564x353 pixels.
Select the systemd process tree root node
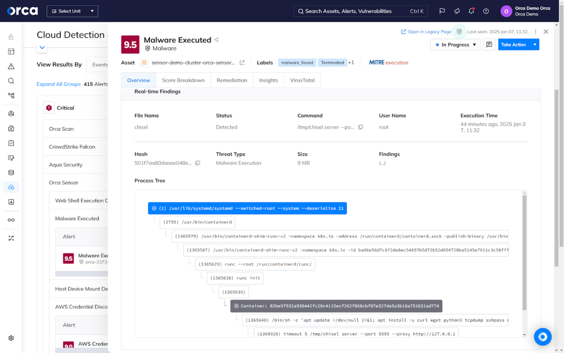[248, 208]
